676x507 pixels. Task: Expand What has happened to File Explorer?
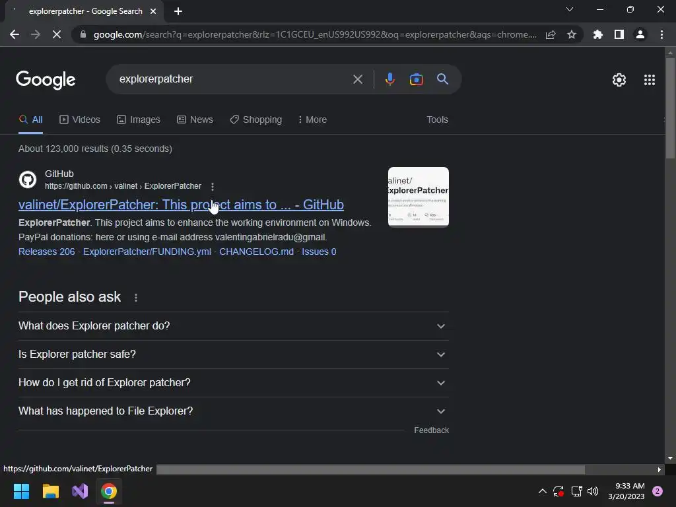[234, 411]
